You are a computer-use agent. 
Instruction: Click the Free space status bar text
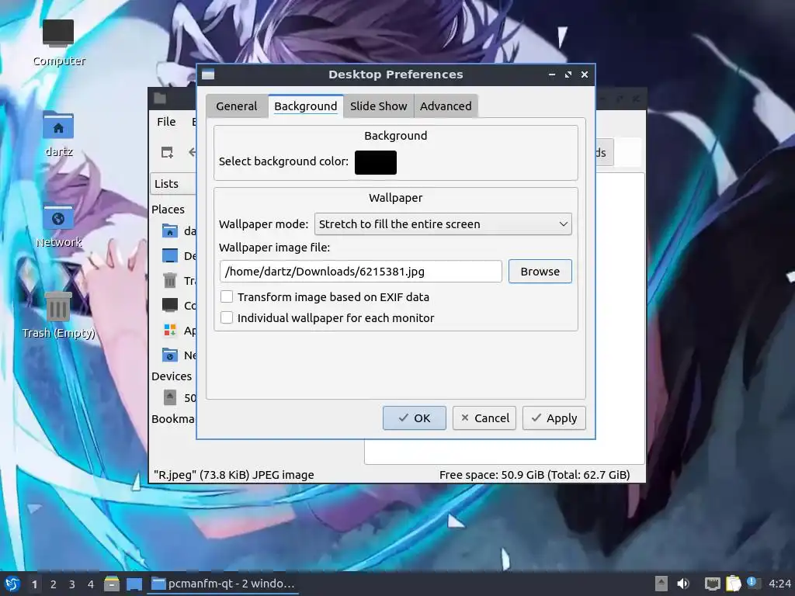coord(534,475)
